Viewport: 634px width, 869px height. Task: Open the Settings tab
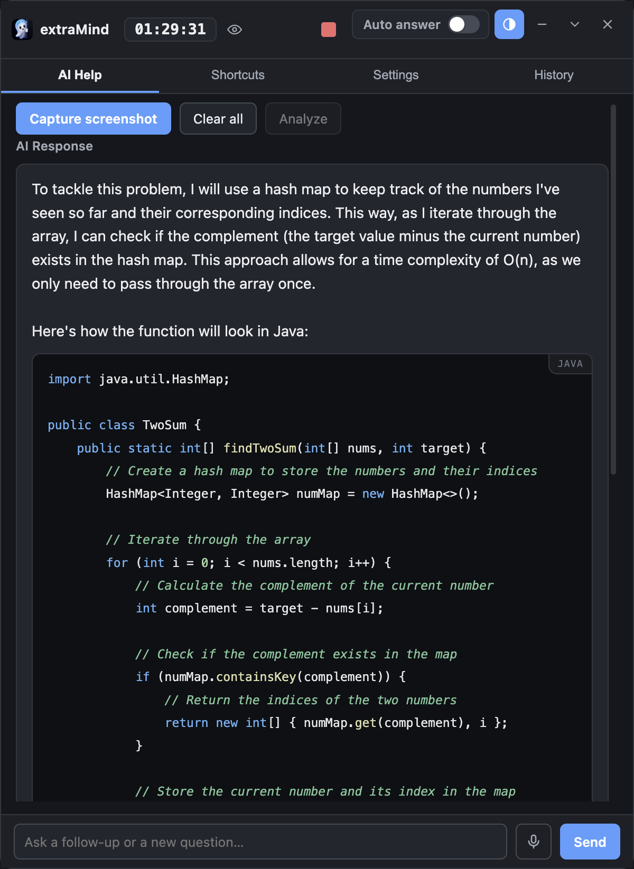pyautogui.click(x=396, y=75)
